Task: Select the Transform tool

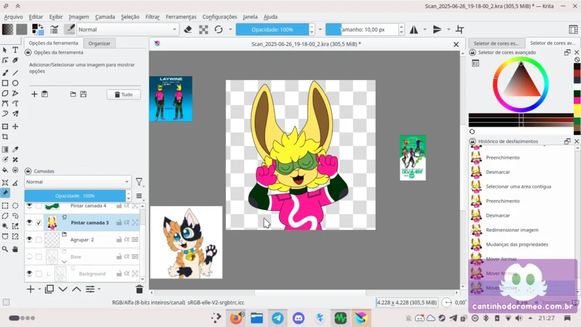Action: [x=5, y=127]
